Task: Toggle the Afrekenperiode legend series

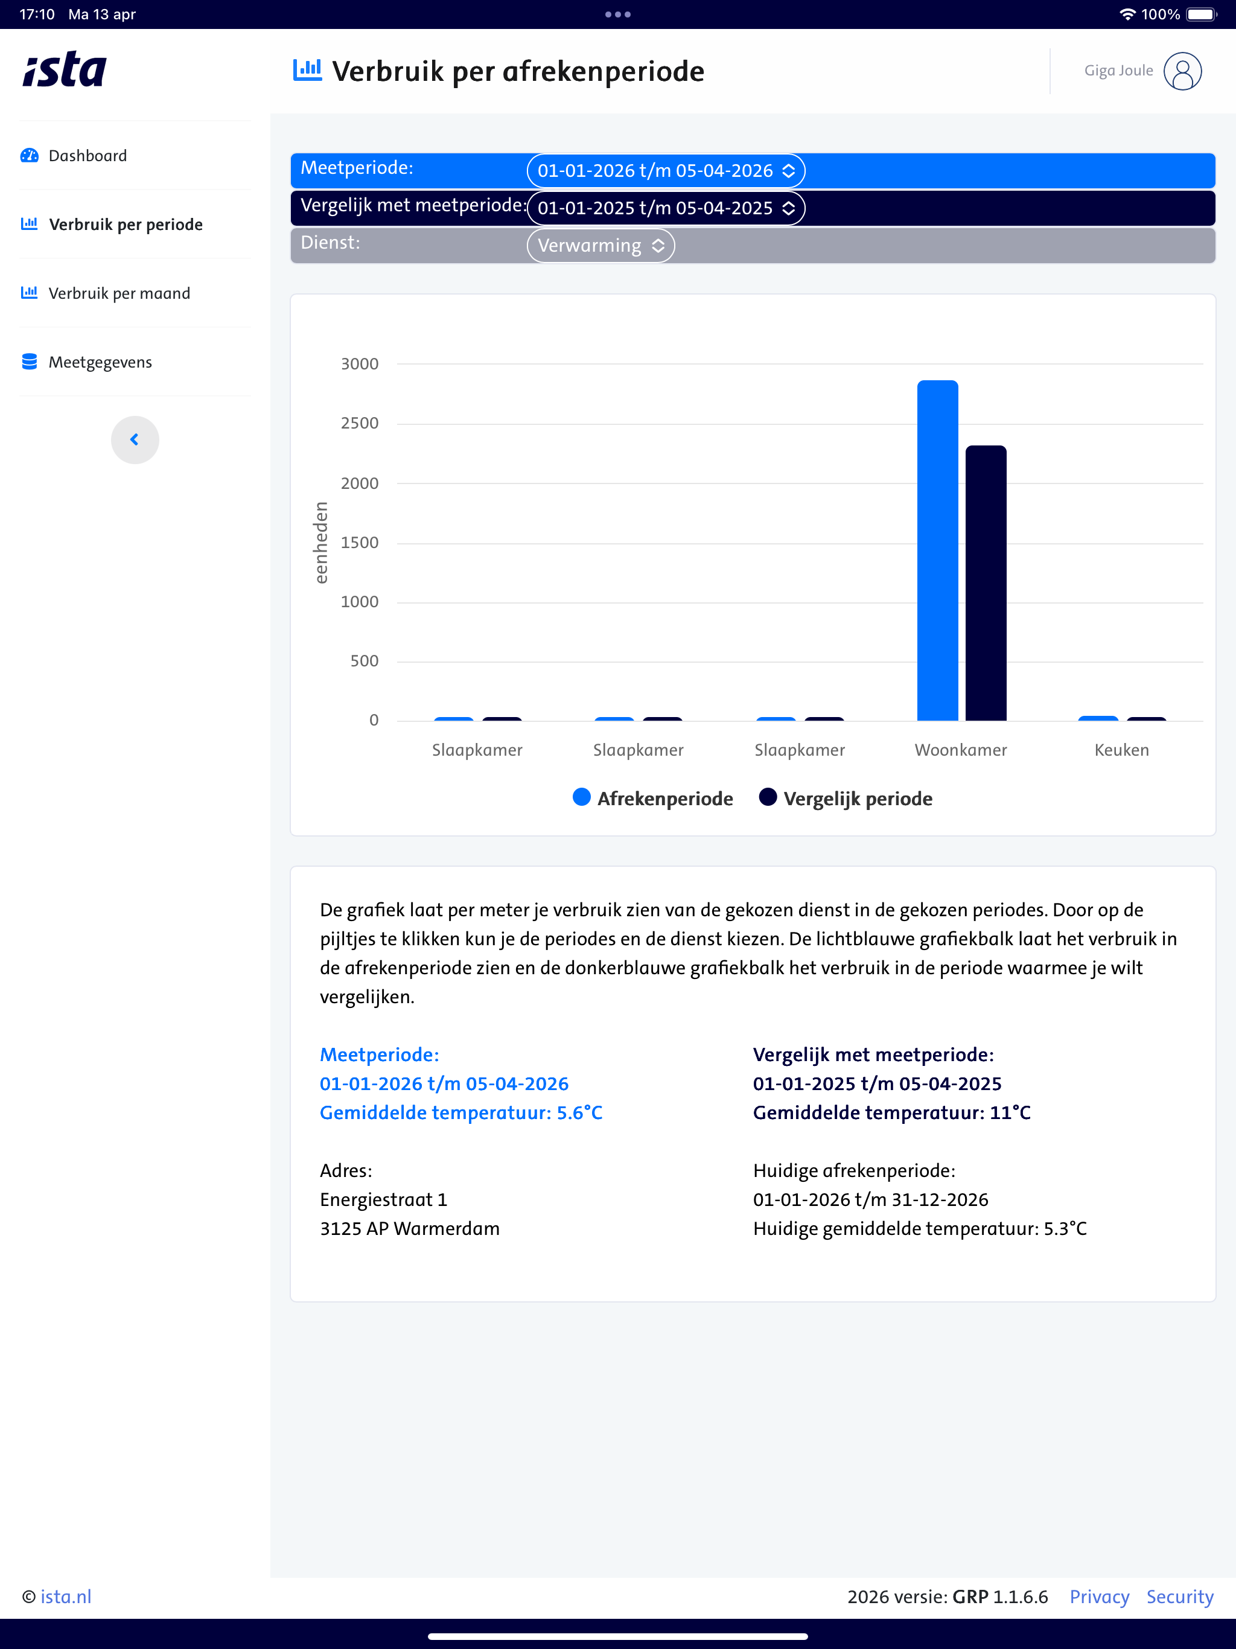Action: (653, 799)
